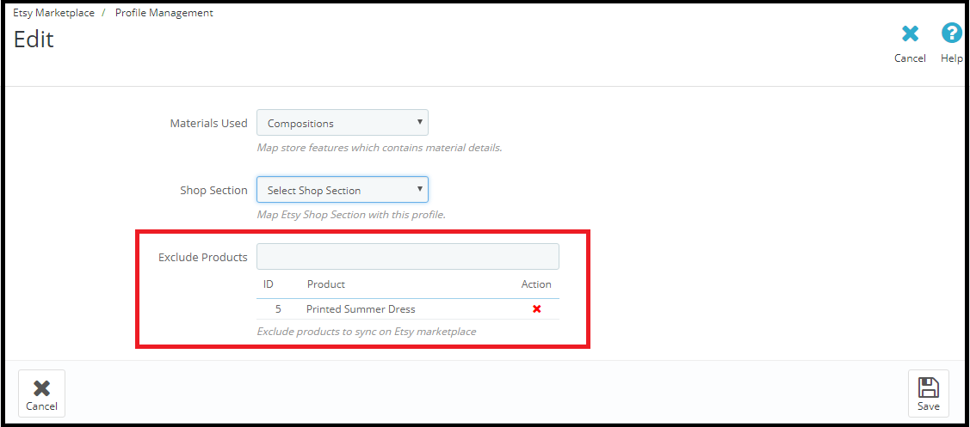
Task: Navigate to Profile Management breadcrumb
Action: point(164,13)
